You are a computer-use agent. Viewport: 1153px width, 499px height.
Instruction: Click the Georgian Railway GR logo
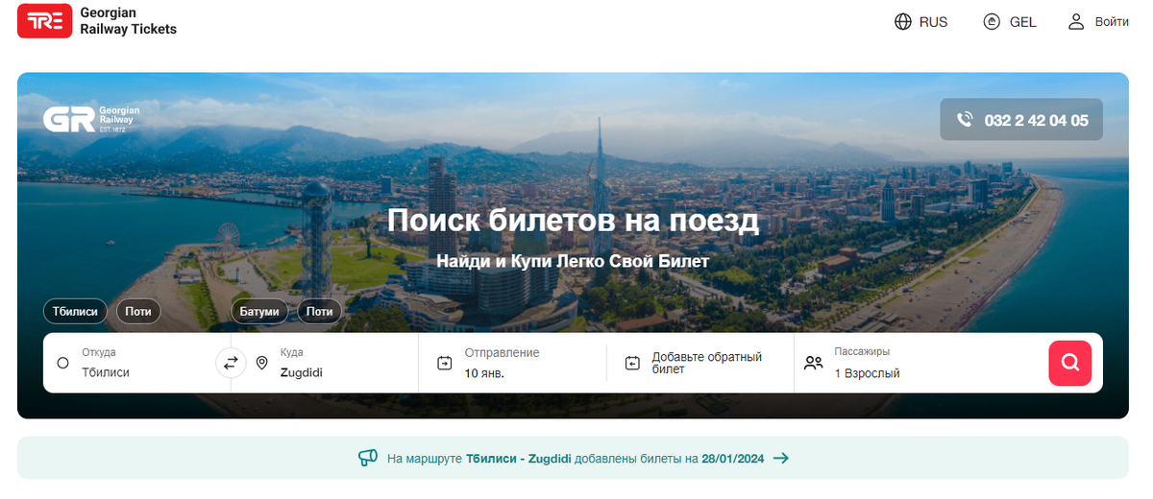click(91, 119)
